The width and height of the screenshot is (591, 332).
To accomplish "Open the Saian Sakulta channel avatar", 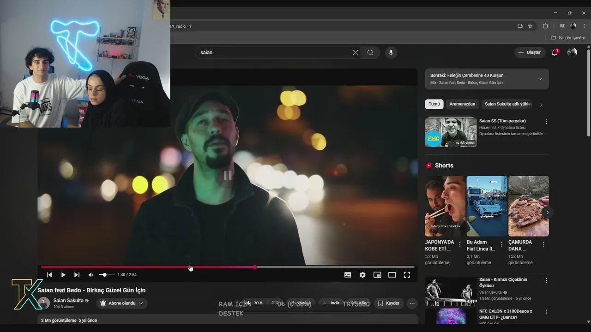I will [44, 303].
